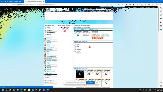This screenshot has width=163, height=92.
Task: Click the Comics category icon
Action: (45, 46)
